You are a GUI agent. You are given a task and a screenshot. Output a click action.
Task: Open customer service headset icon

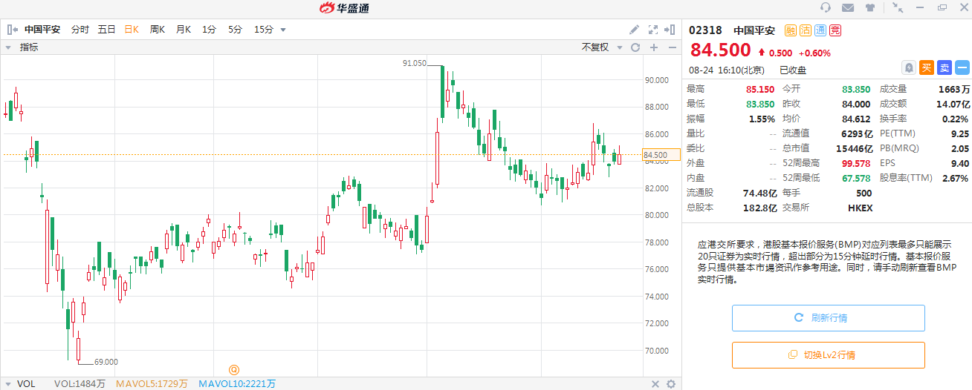click(826, 7)
